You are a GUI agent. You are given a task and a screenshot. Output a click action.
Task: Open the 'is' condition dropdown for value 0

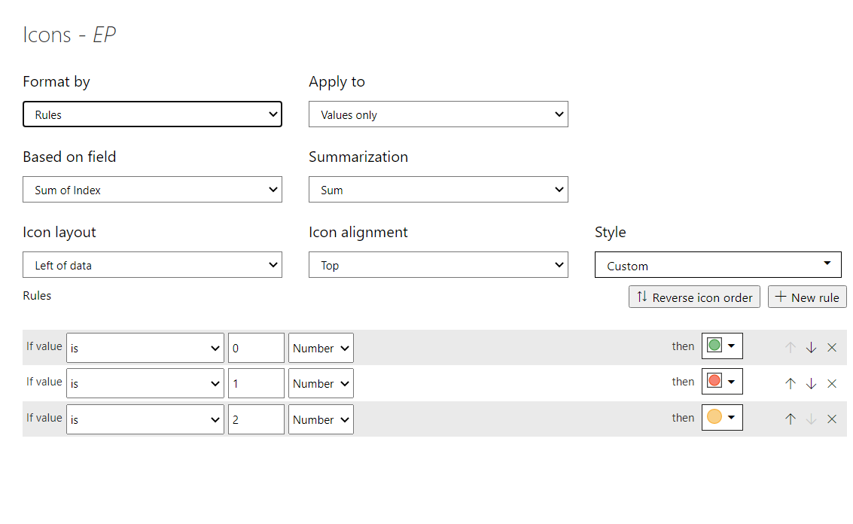pyautogui.click(x=145, y=349)
